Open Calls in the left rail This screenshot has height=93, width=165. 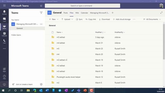(4, 41)
